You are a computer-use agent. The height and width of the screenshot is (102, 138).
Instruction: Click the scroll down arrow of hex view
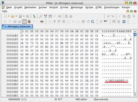pos(135,95)
